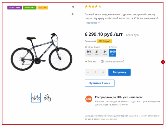The width and height of the screenshot is (166, 127).
Task: Click the orange SALE badge icon
Action: [89, 99]
